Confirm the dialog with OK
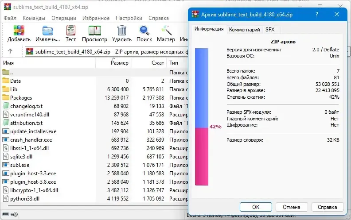The width and height of the screenshot is (351, 220). click(256, 207)
